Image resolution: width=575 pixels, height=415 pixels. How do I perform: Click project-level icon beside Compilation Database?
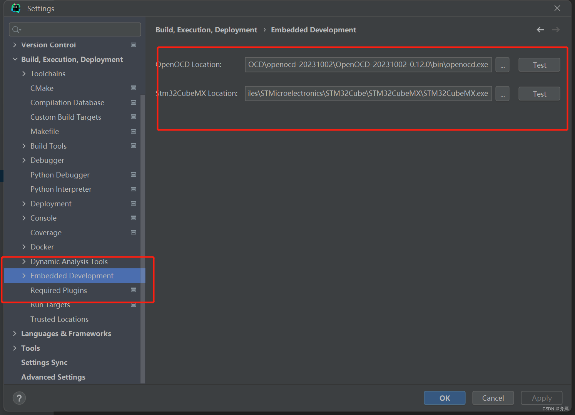[134, 102]
